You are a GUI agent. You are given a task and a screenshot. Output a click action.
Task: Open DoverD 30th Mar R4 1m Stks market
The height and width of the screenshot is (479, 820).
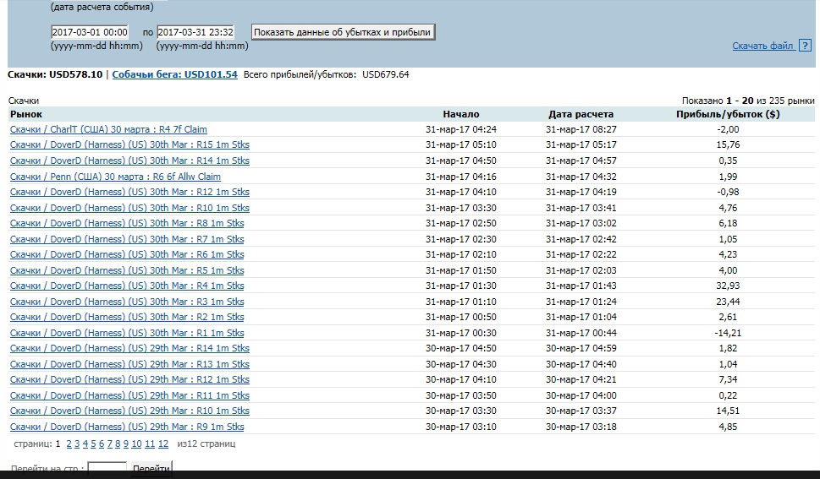click(x=127, y=286)
